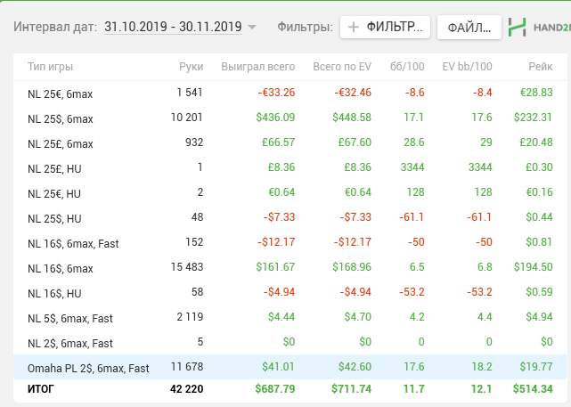Viewport: 571px width, 407px height.
Task: Select the NL 25$, 6max row
Action: tap(61, 118)
